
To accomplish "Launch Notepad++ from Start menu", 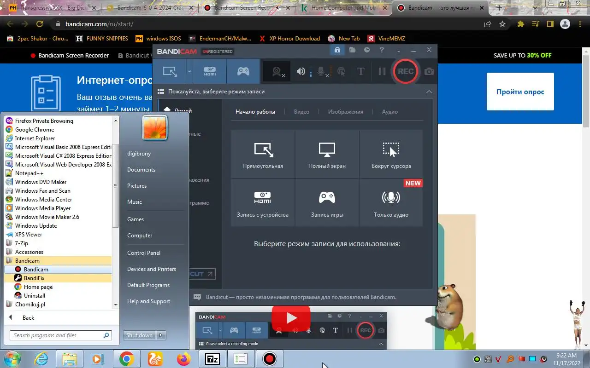I will click(58, 173).
